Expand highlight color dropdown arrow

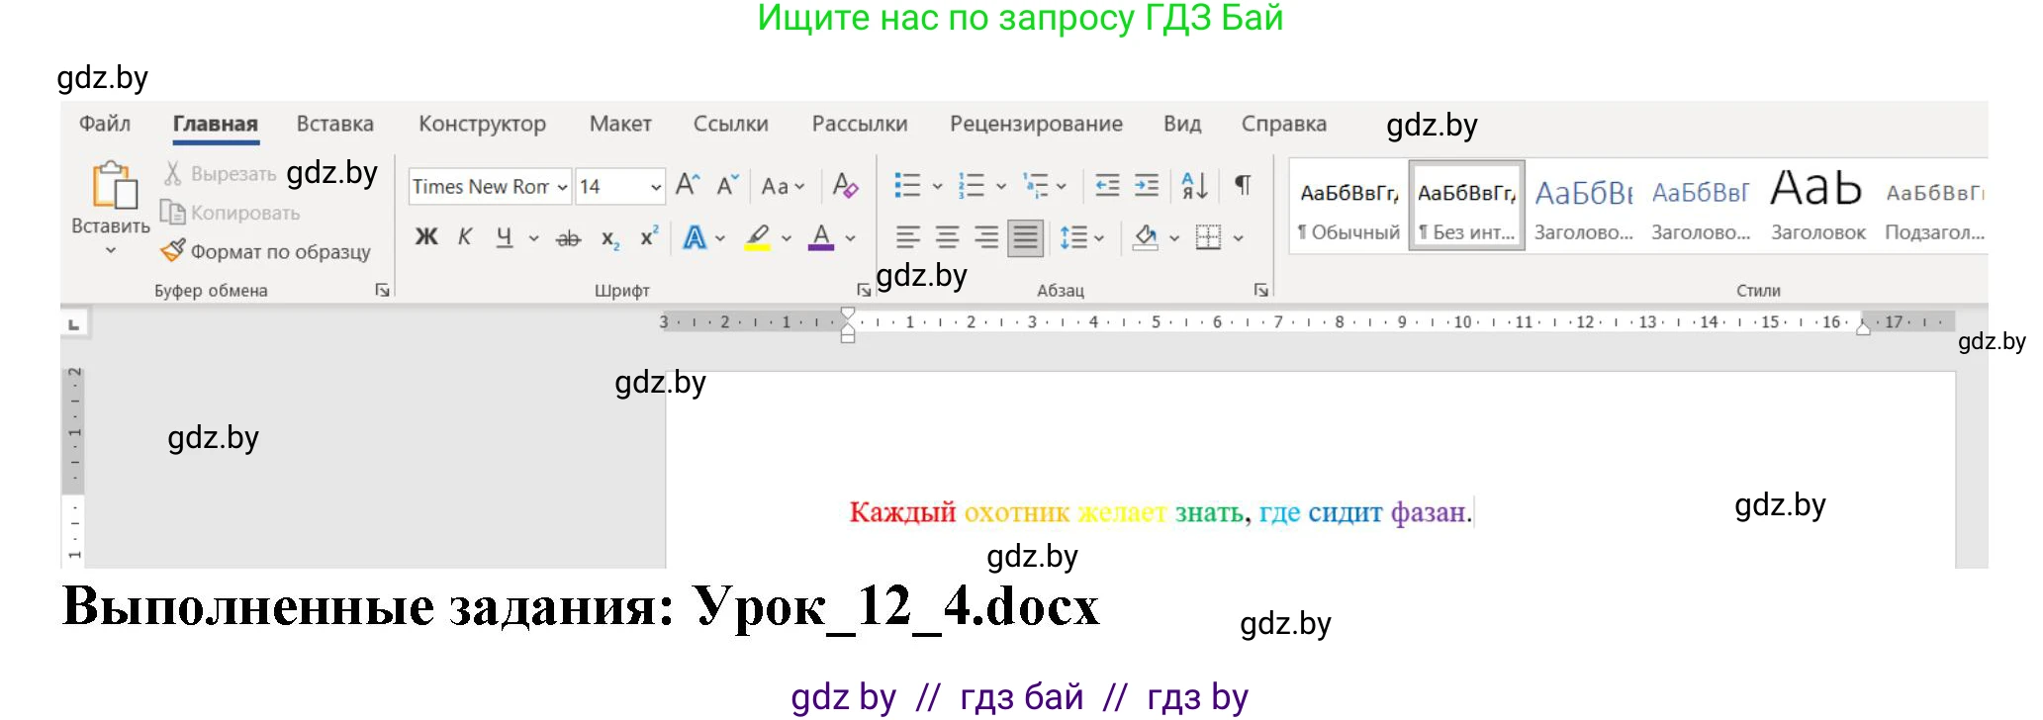[x=787, y=238]
